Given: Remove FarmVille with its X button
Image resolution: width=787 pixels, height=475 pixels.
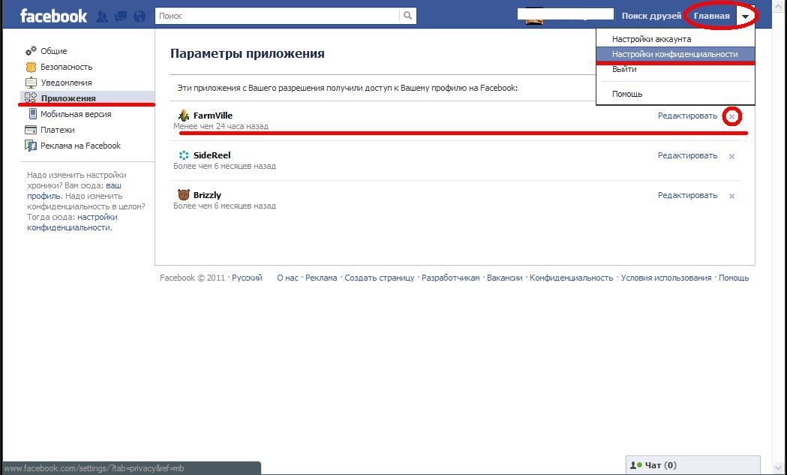Looking at the screenshot, I should (x=731, y=116).
